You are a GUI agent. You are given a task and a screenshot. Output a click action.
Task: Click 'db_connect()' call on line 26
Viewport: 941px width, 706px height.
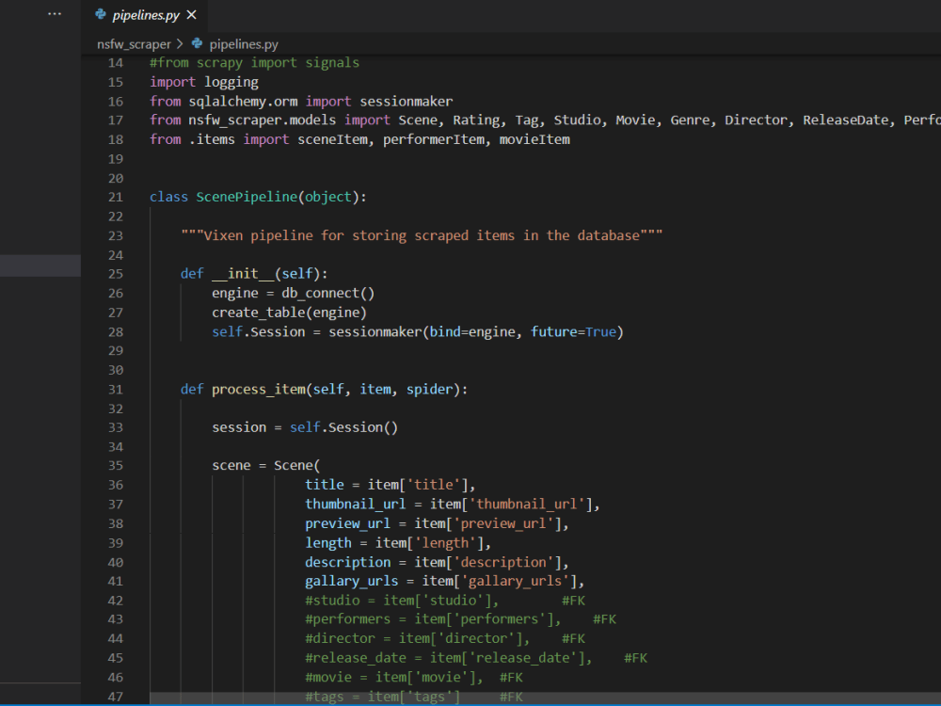pyautogui.click(x=328, y=293)
